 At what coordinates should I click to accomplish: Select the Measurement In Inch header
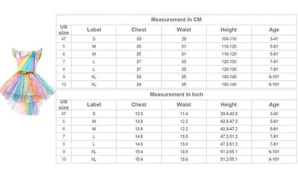[176, 95]
